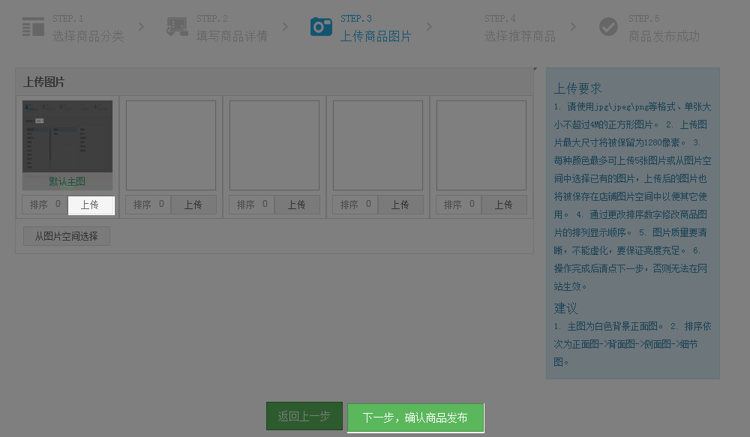Click 下一步，确认商品发布 to proceed

415,418
